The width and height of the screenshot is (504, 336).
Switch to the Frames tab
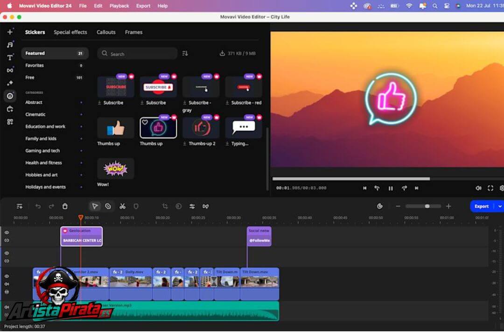134,32
